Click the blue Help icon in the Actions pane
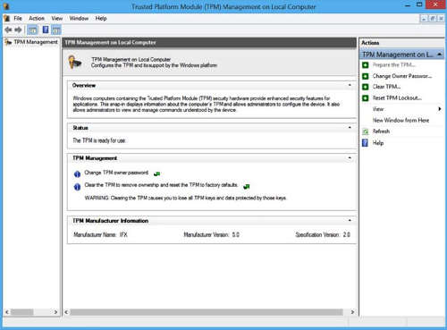The width and height of the screenshot is (447, 330). pyautogui.click(x=365, y=143)
